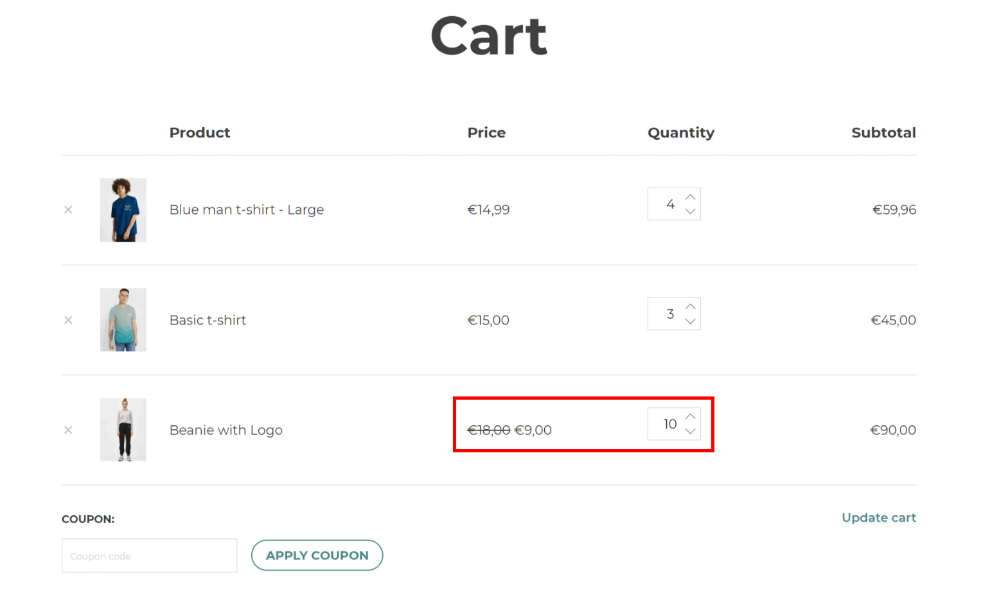
Task: Decrease Blue man t-shirt quantity
Action: pyautogui.click(x=690, y=211)
